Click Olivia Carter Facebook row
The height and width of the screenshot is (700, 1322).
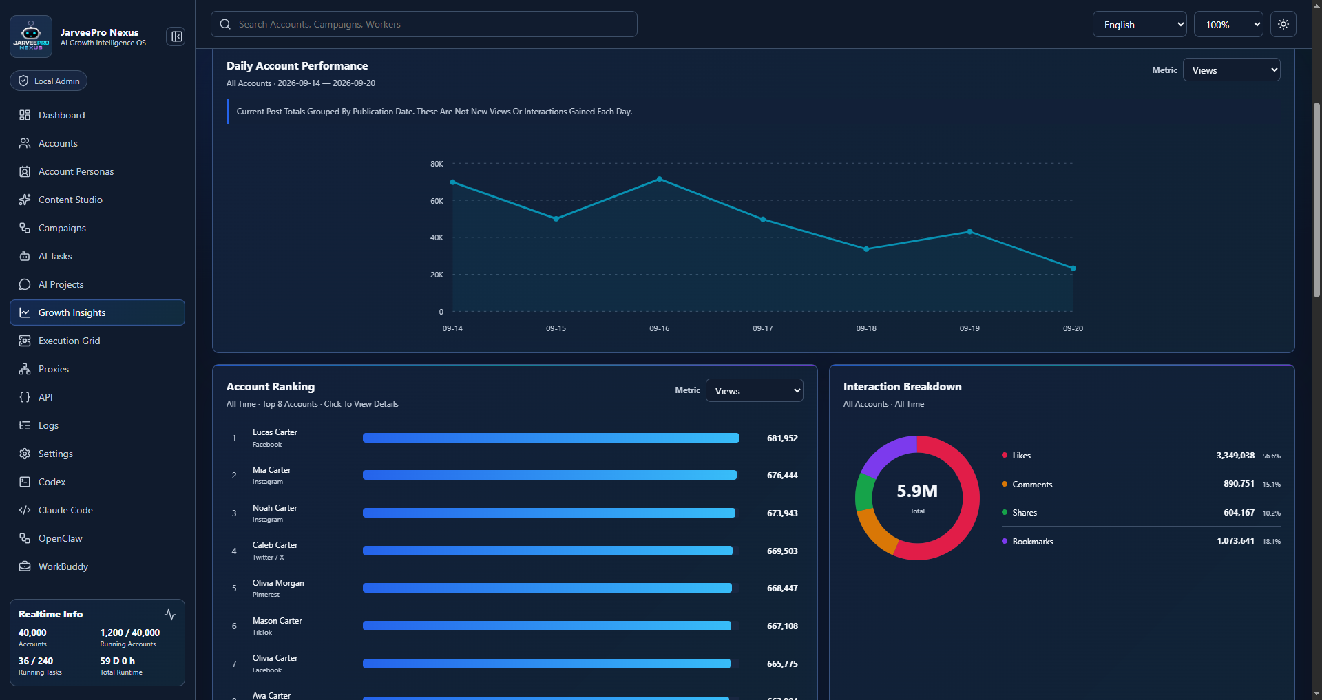click(514, 664)
